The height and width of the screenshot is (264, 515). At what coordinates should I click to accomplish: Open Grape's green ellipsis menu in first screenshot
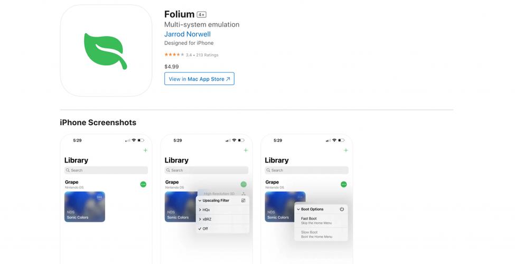pos(143,185)
